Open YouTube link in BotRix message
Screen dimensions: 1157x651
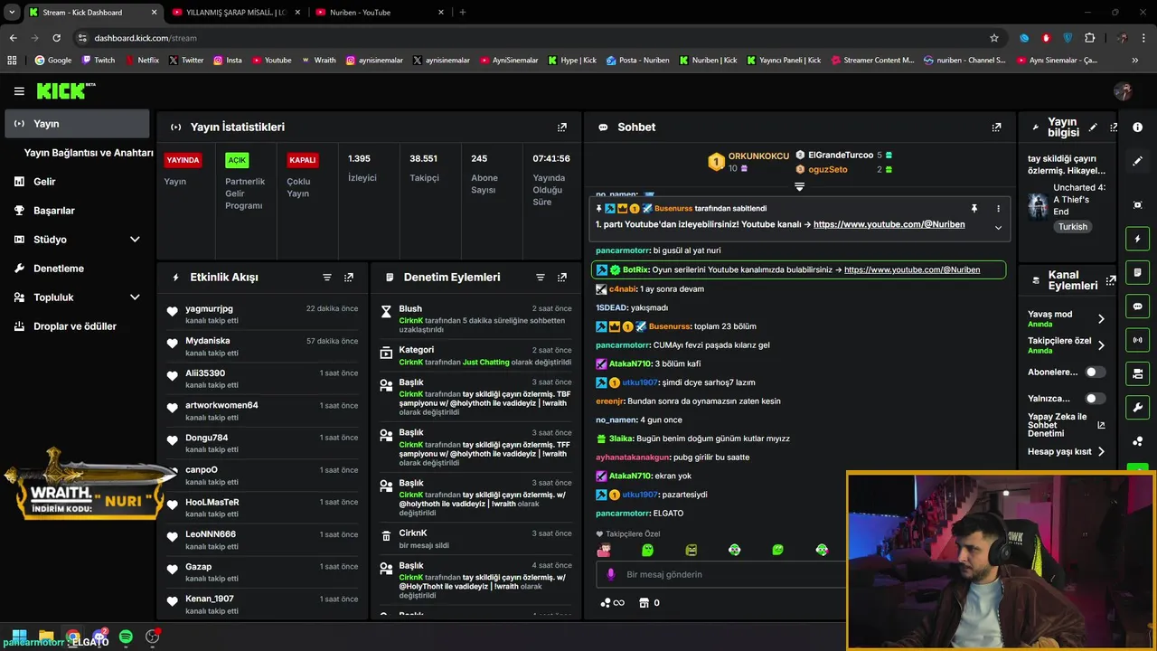tap(912, 269)
